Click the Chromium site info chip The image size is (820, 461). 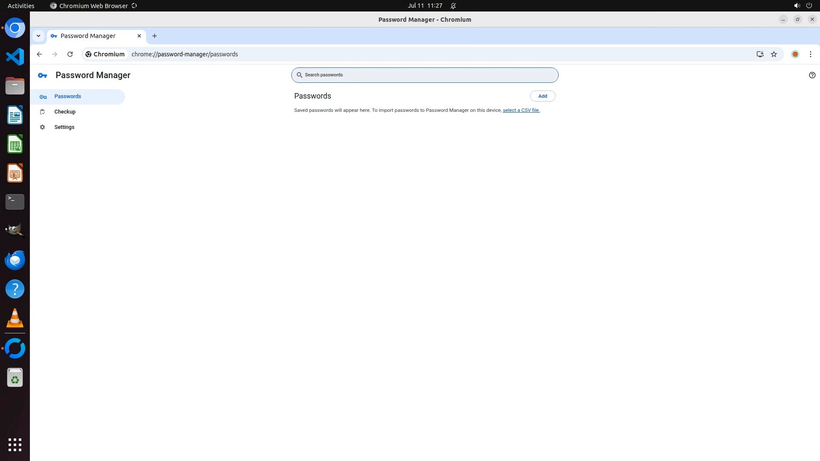(105, 54)
